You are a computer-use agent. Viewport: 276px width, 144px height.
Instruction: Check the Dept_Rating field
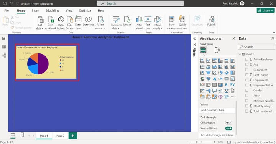pos(246,75)
